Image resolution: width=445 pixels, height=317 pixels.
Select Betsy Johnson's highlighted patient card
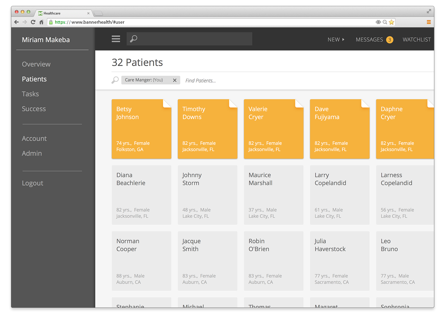pos(142,129)
